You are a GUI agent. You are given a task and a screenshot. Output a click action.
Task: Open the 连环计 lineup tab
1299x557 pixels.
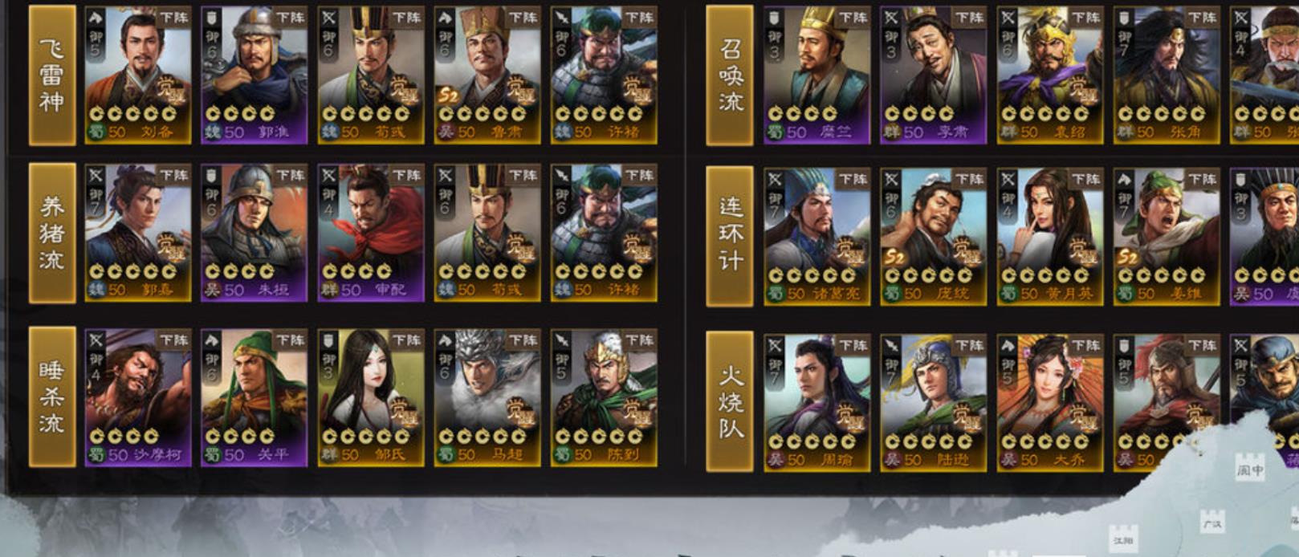(730, 236)
